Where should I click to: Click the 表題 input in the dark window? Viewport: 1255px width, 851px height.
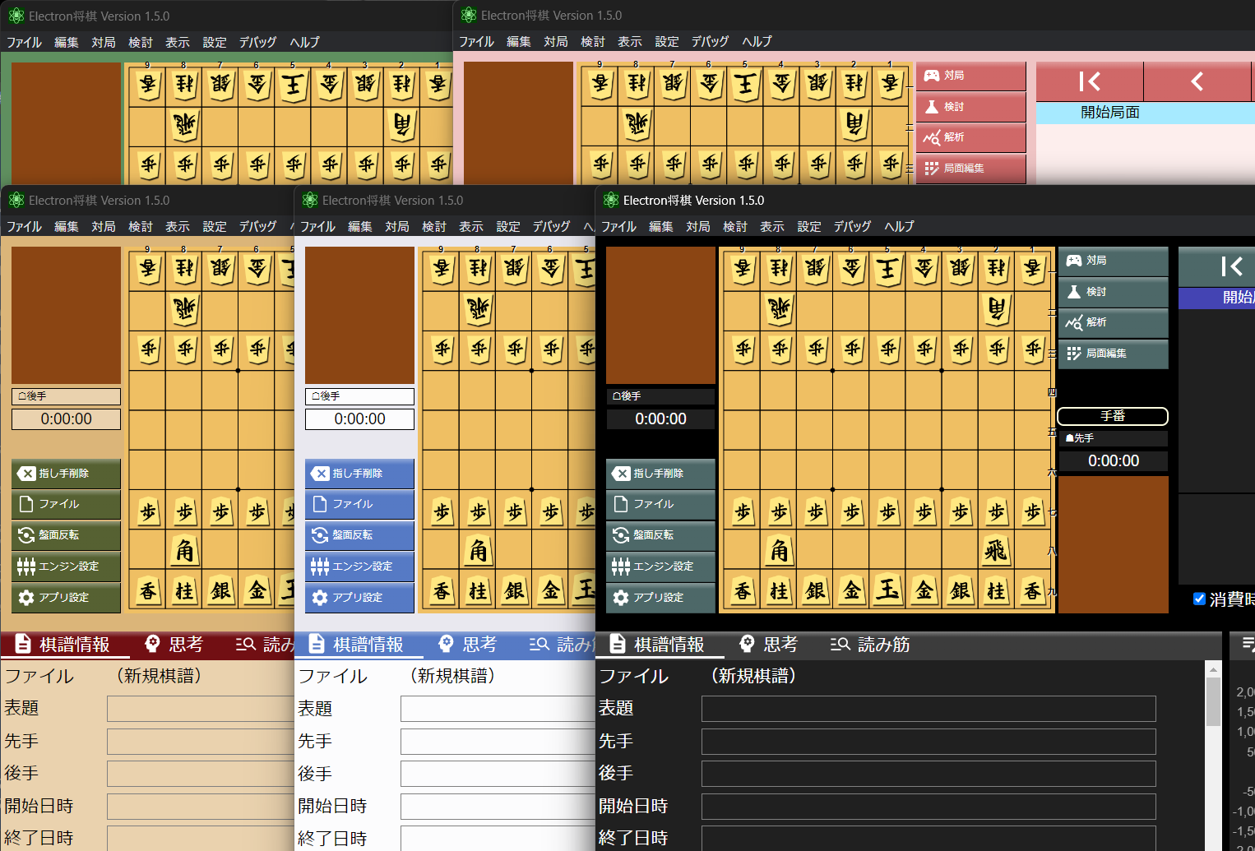point(929,709)
